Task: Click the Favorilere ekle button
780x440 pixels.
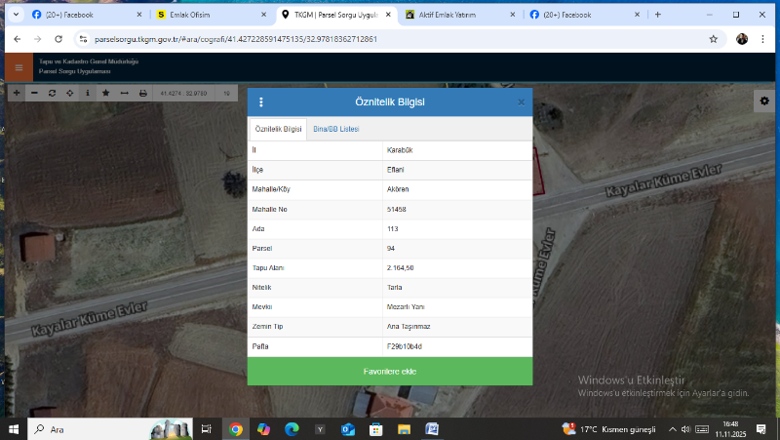Action: (390, 371)
